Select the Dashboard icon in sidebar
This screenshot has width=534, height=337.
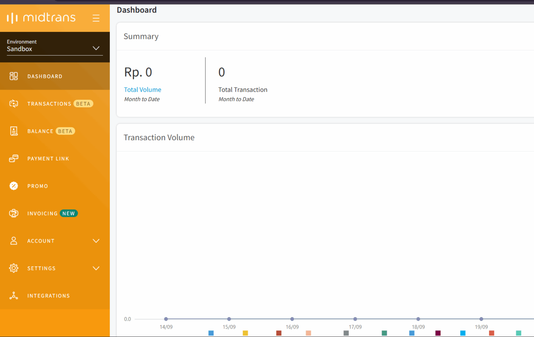click(x=14, y=76)
